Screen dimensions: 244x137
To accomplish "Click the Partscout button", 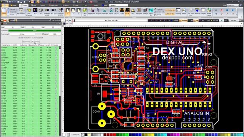I will coord(159,9).
